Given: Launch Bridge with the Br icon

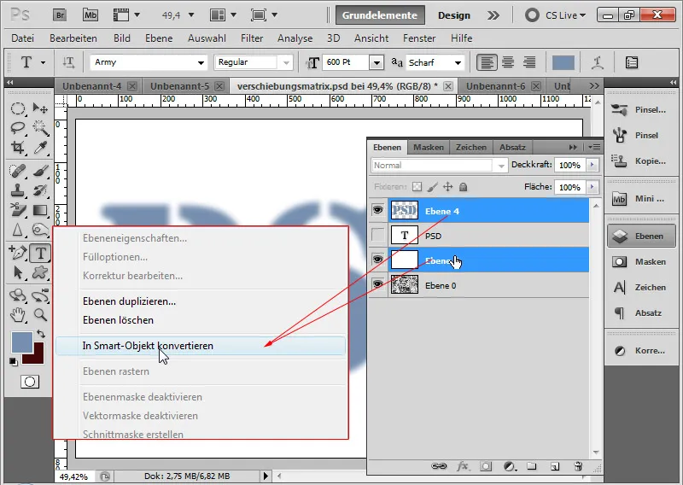Looking at the screenshot, I should click(60, 15).
